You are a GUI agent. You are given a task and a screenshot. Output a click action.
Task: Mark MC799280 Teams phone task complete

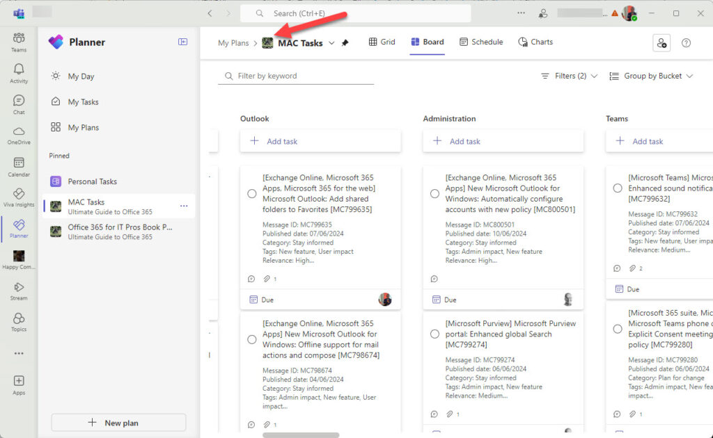(618, 329)
